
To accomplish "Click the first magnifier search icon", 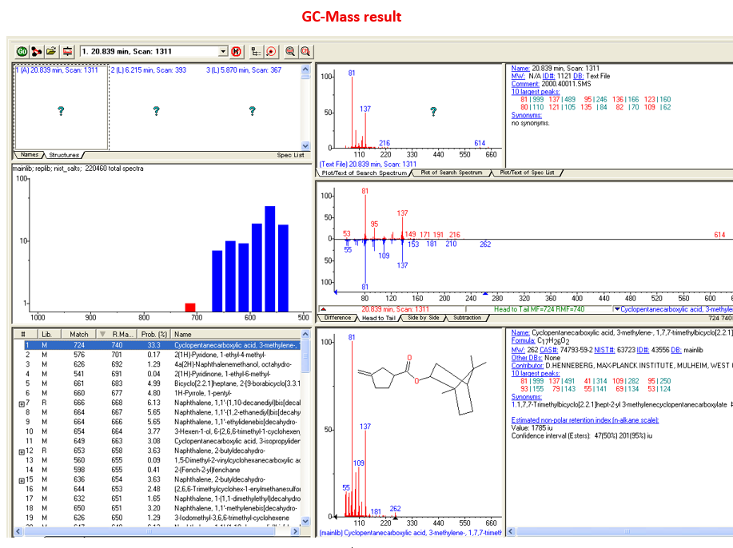I will (x=290, y=51).
